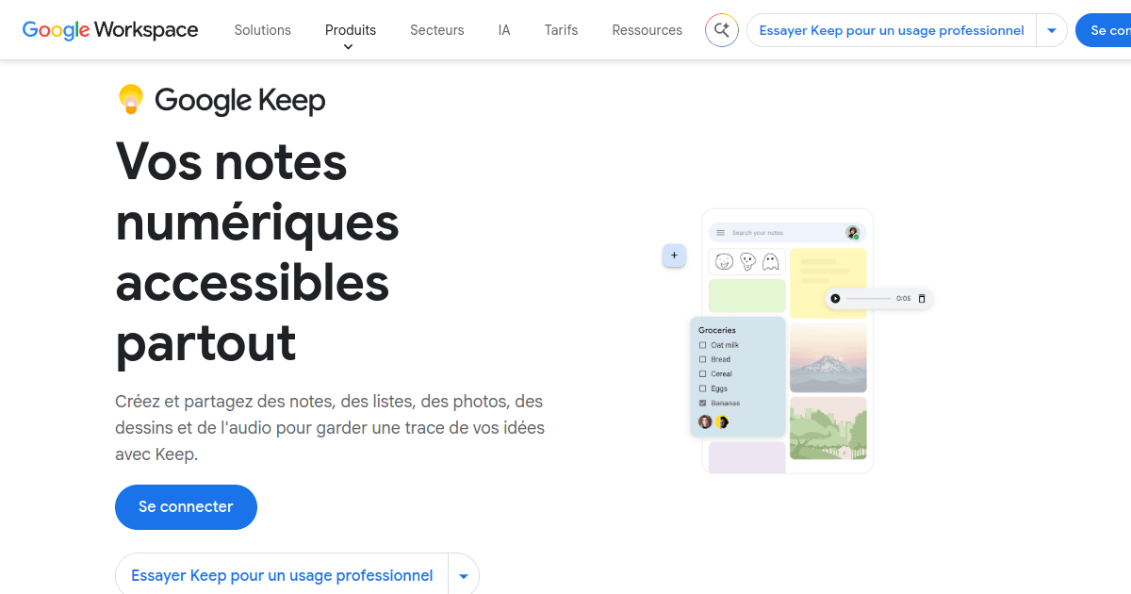
Task: Expand the lower Essayer Keep dropdown arrow
Action: coord(464,575)
